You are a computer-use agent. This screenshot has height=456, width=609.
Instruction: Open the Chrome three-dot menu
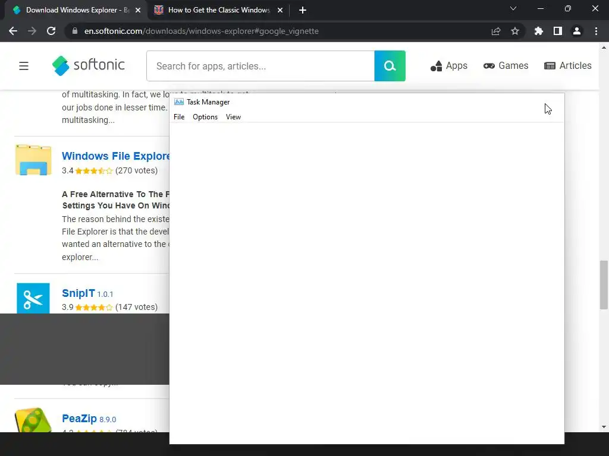[x=596, y=31]
